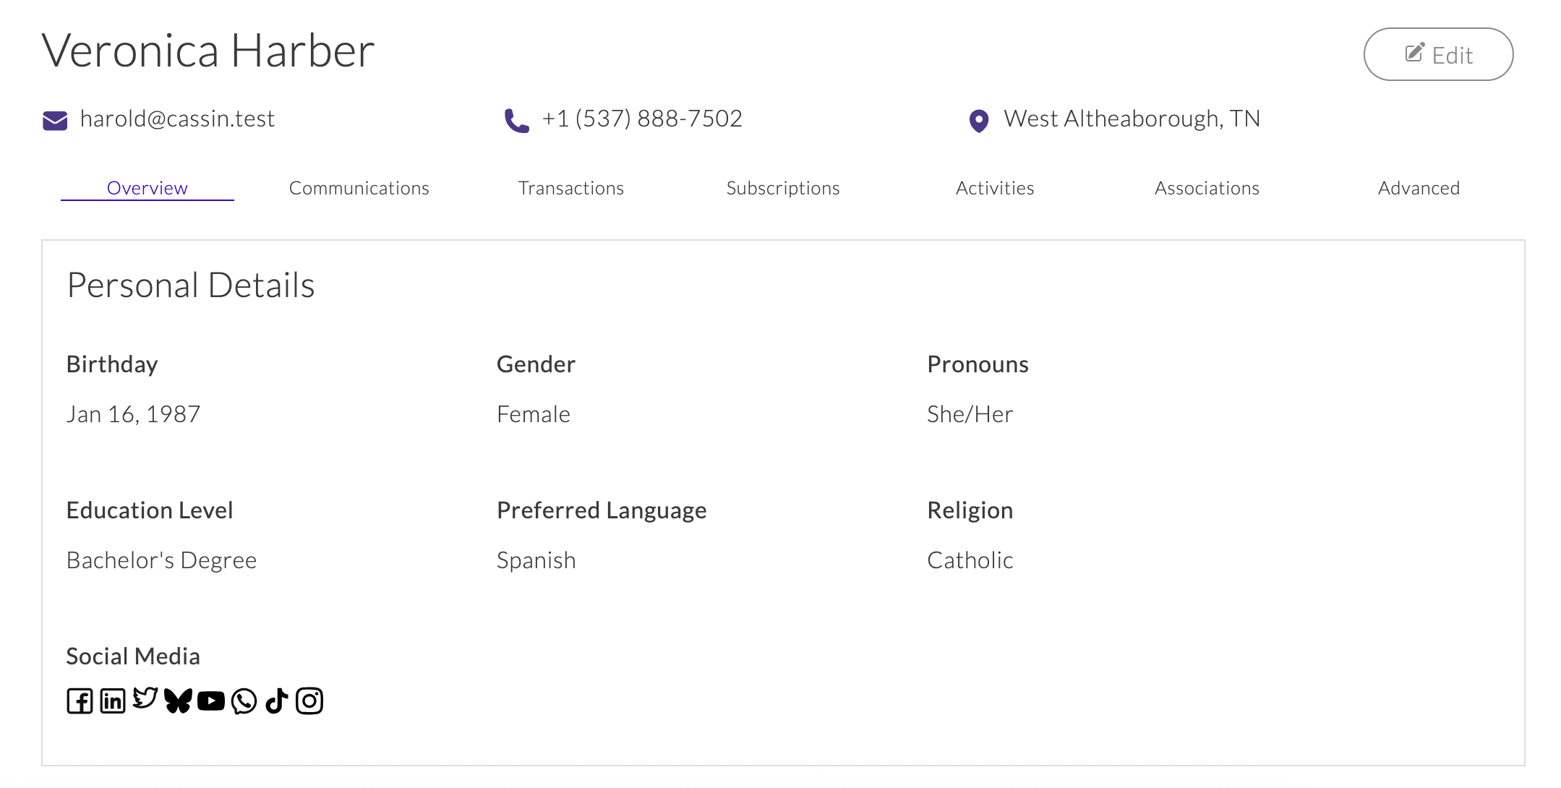
Task: Switch to the Communications tab
Action: pyautogui.click(x=359, y=188)
